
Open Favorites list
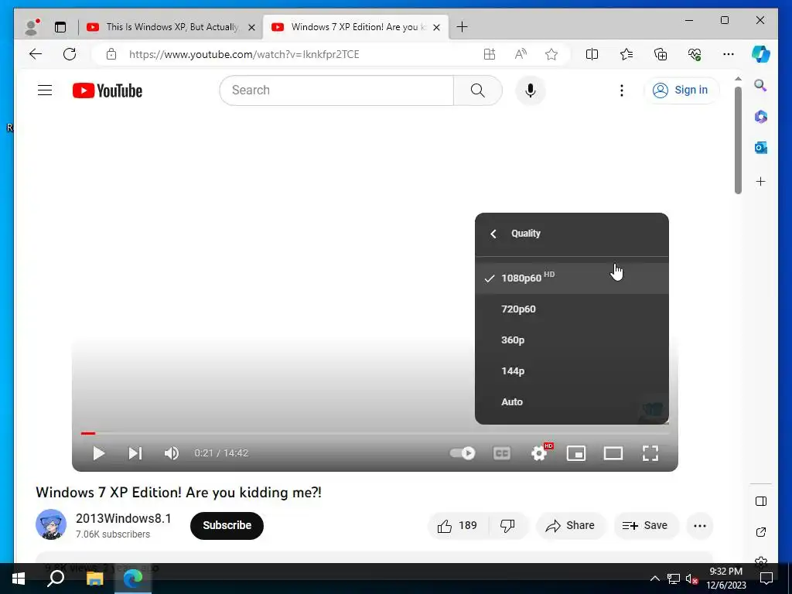tap(626, 54)
